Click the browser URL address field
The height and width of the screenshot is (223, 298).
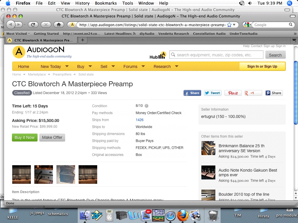pyautogui.click(x=152, y=25)
